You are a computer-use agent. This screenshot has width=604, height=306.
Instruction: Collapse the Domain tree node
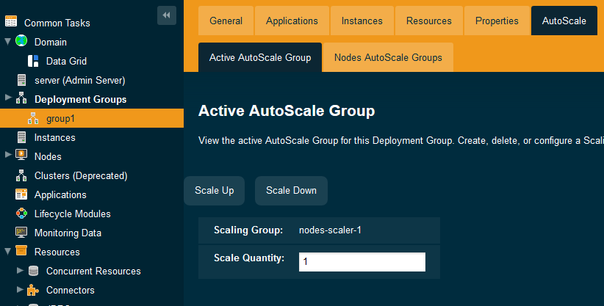point(7,42)
